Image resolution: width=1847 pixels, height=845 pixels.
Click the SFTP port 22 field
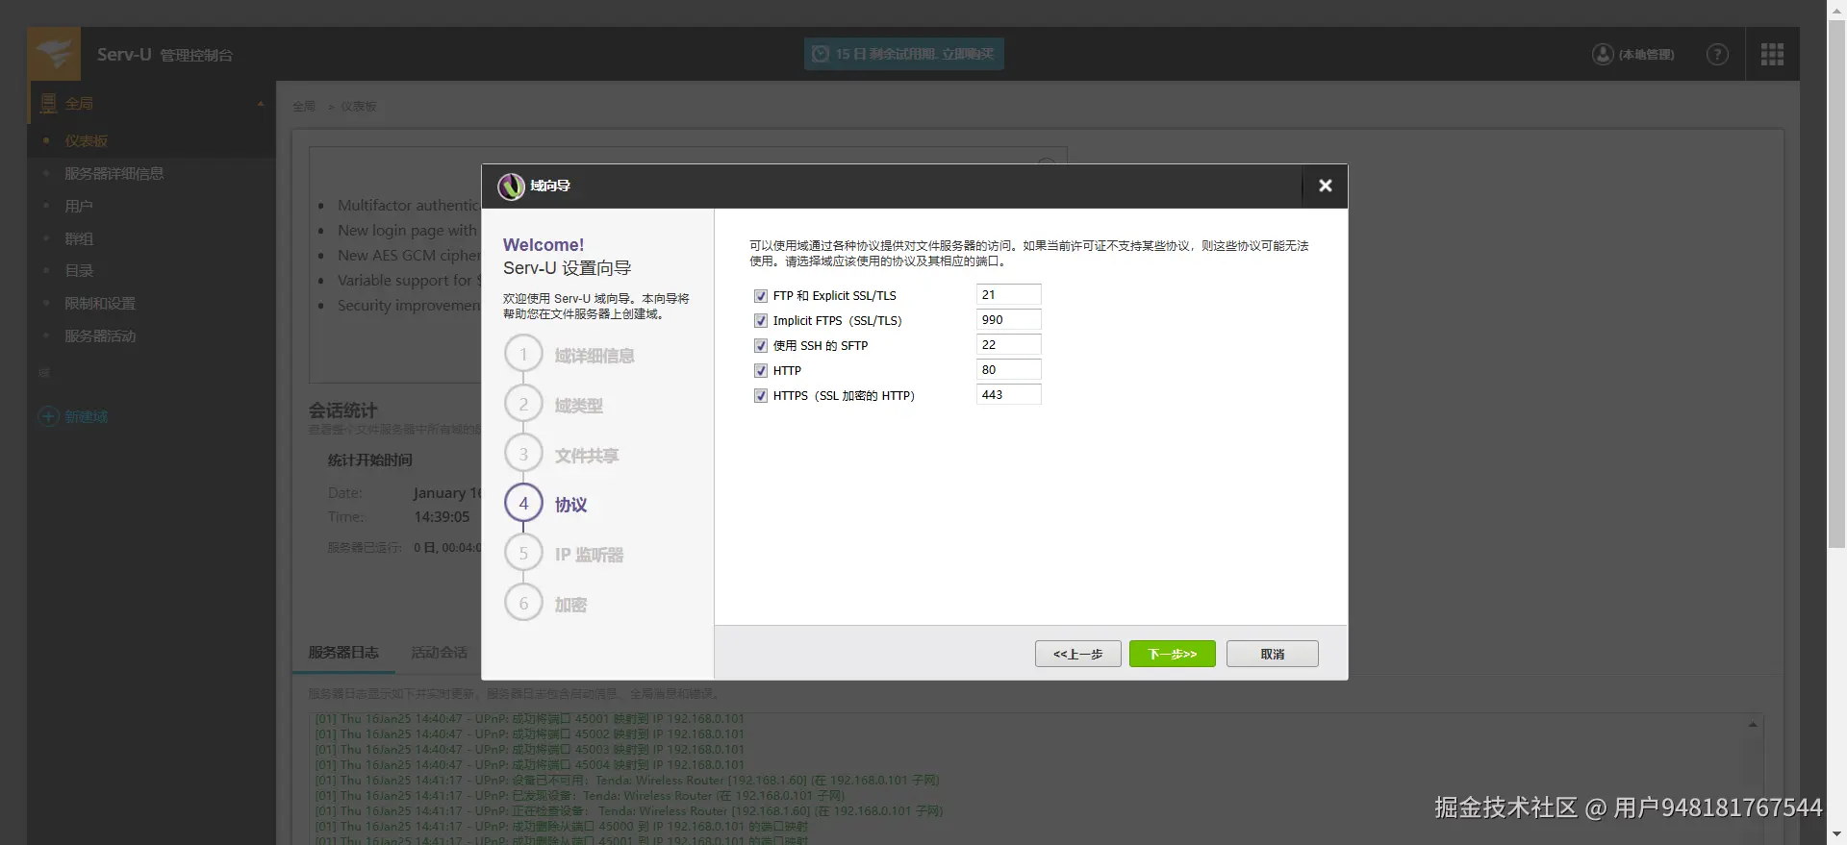[1008, 345]
